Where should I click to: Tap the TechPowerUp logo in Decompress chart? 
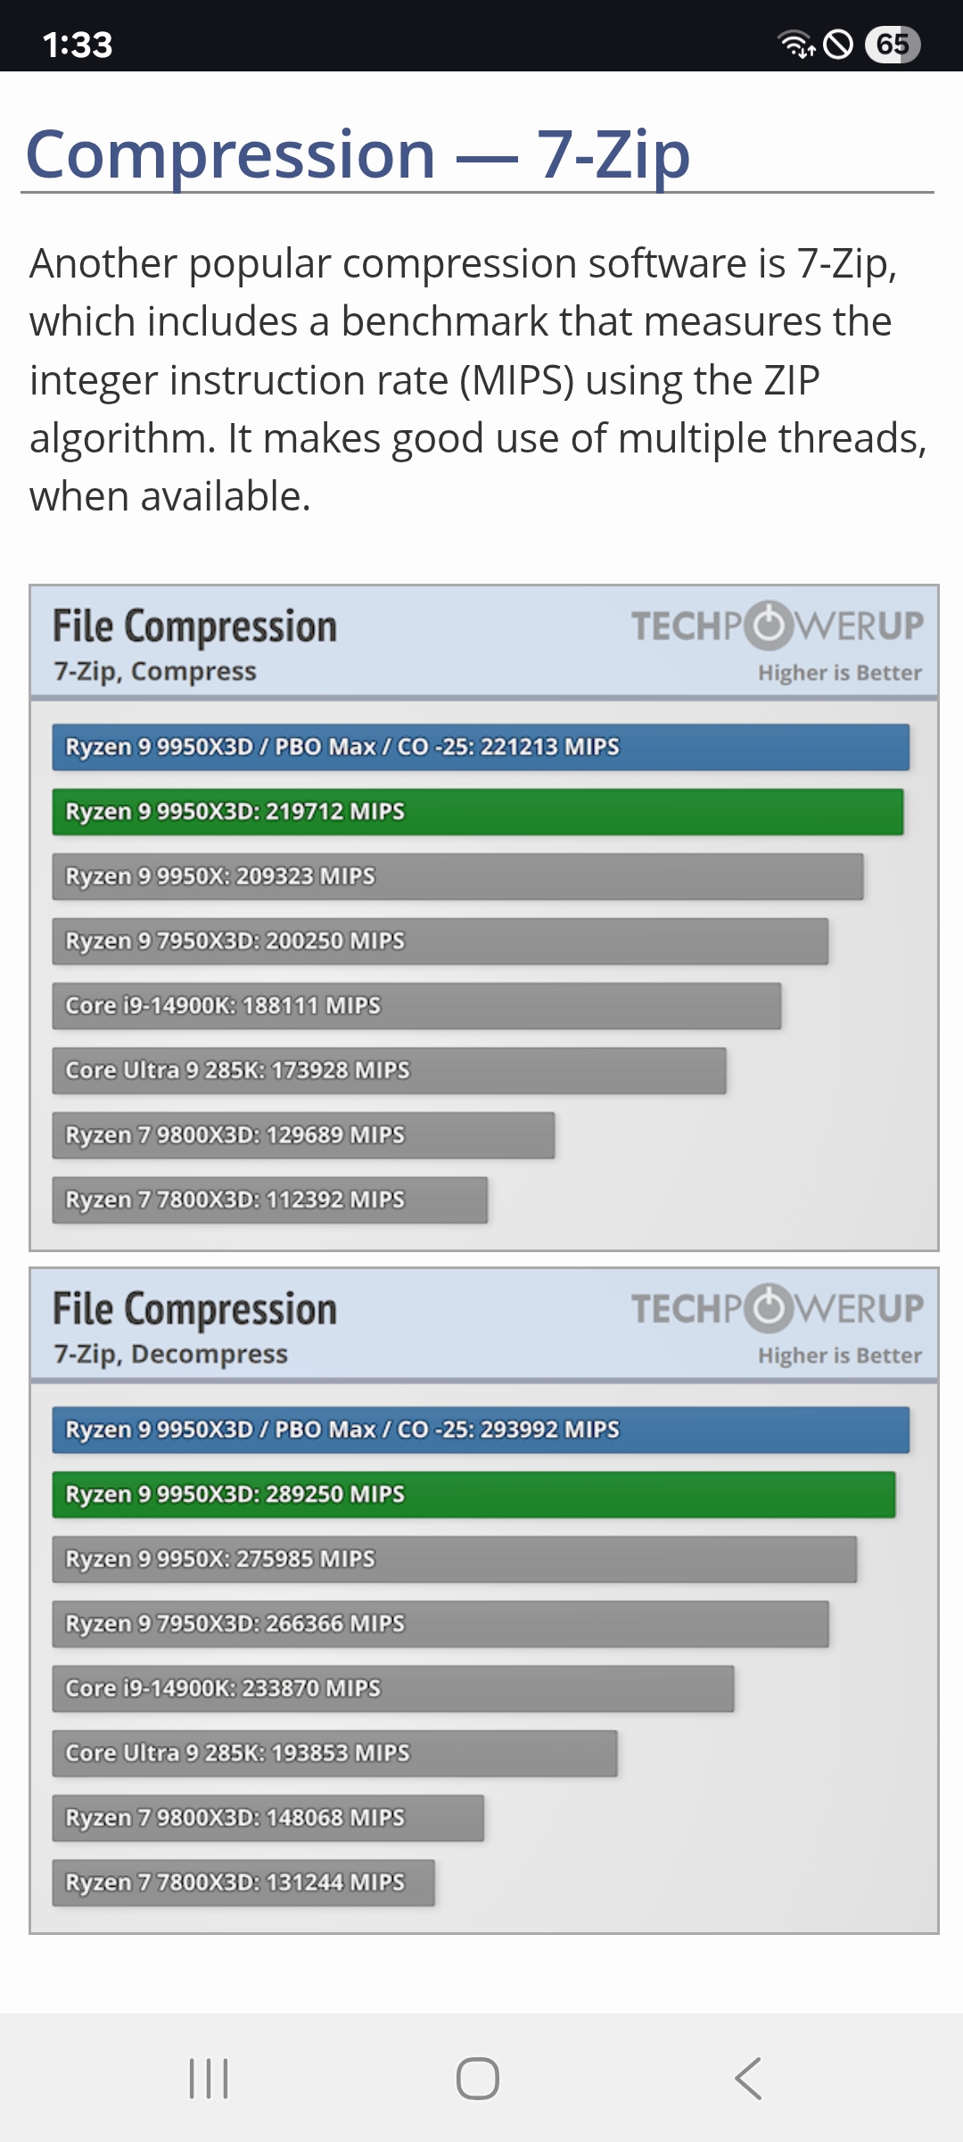click(x=777, y=1308)
